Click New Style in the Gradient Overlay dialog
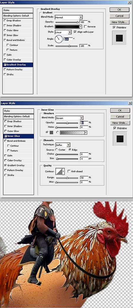Viewport: 133px width, 308px height. click(x=119, y=22)
